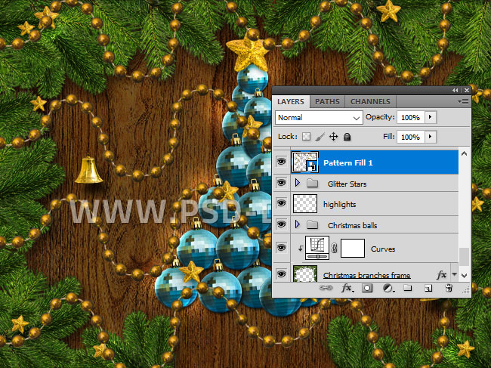The width and height of the screenshot is (491, 368).
Task: Delete layer with trash icon
Action: coord(449,288)
